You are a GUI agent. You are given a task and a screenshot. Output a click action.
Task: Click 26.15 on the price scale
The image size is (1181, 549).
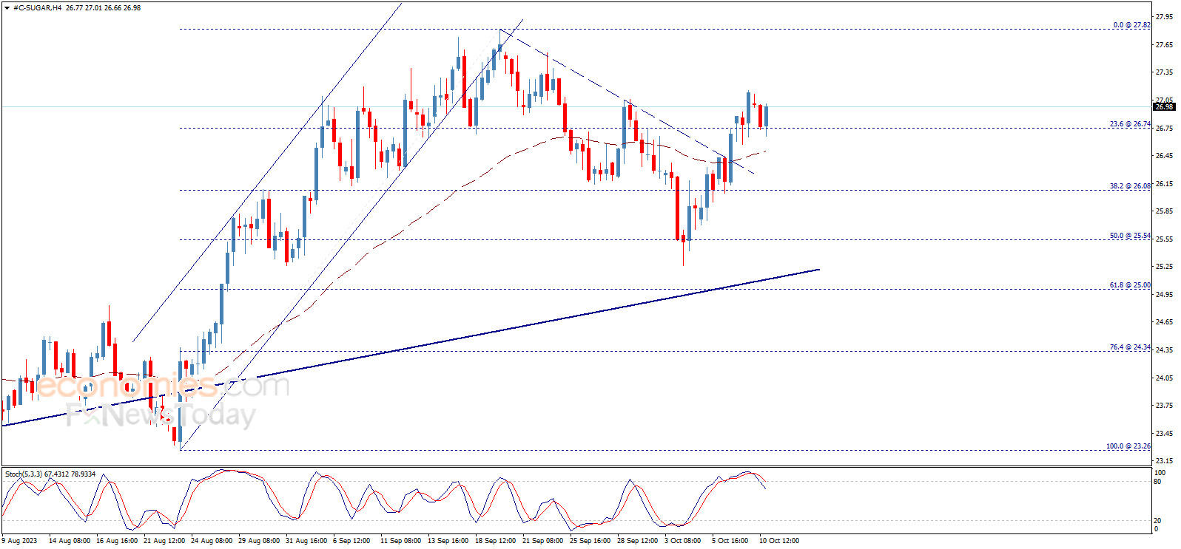[x=1164, y=183]
